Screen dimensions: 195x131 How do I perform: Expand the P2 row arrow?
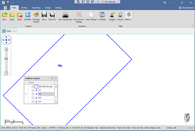26,94
